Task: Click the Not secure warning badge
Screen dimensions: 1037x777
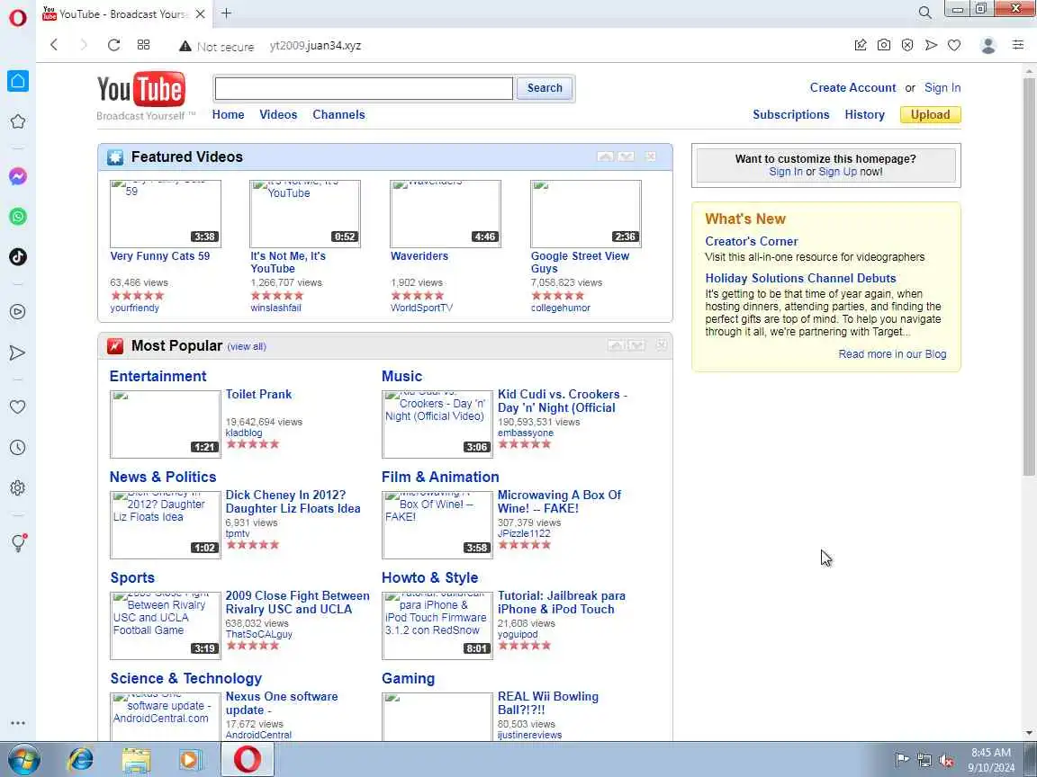Action: pos(217,46)
